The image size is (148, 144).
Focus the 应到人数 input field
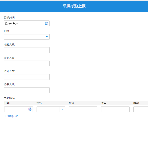pyautogui.click(x=27, y=50)
